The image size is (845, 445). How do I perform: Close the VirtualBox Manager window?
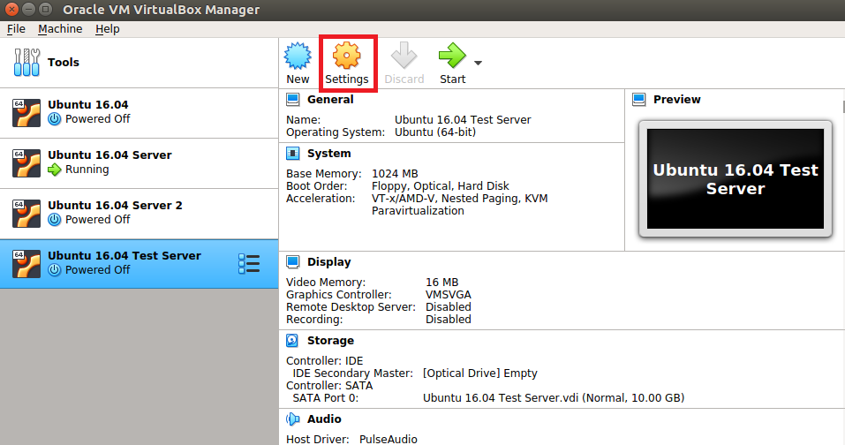coord(11,9)
